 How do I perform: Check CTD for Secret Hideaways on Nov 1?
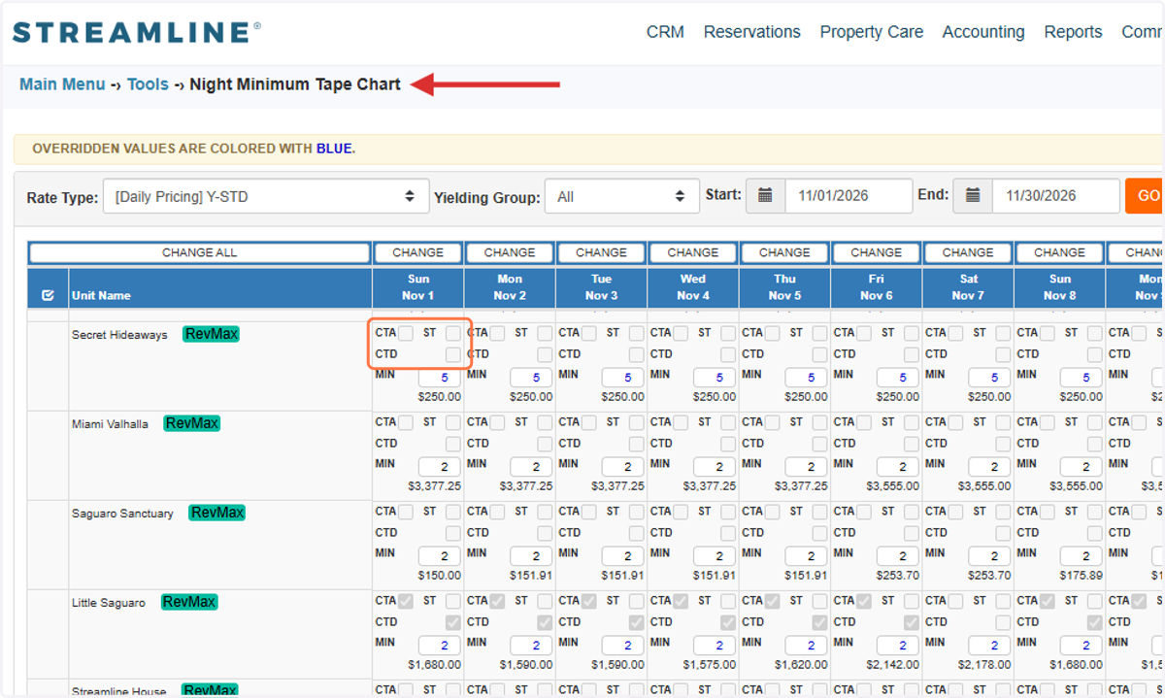click(453, 354)
